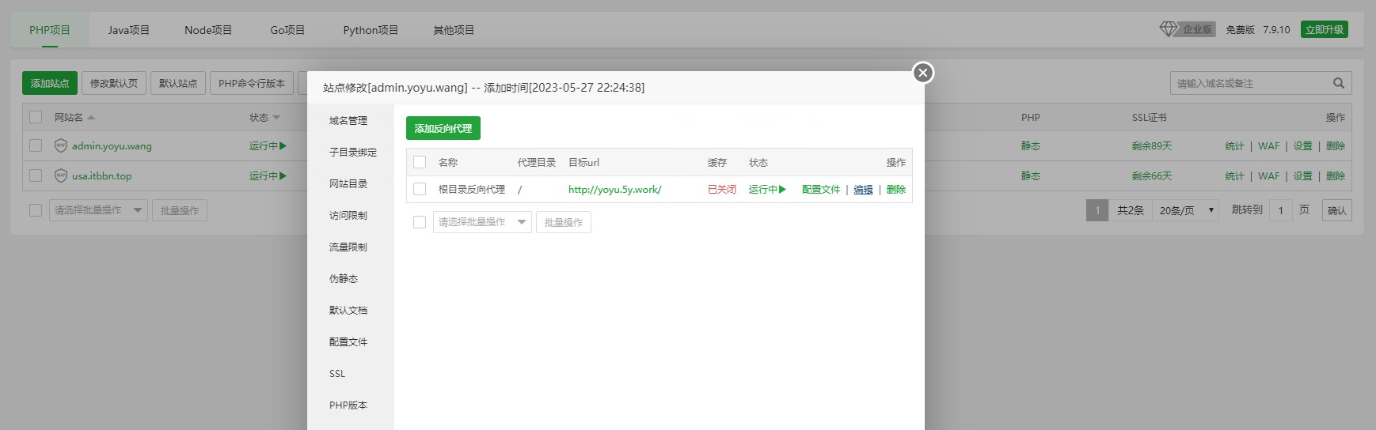
Task: Click the jump-to page number field
Action: pyautogui.click(x=1280, y=210)
